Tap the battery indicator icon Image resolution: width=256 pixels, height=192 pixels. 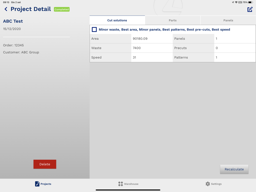tap(250, 2)
